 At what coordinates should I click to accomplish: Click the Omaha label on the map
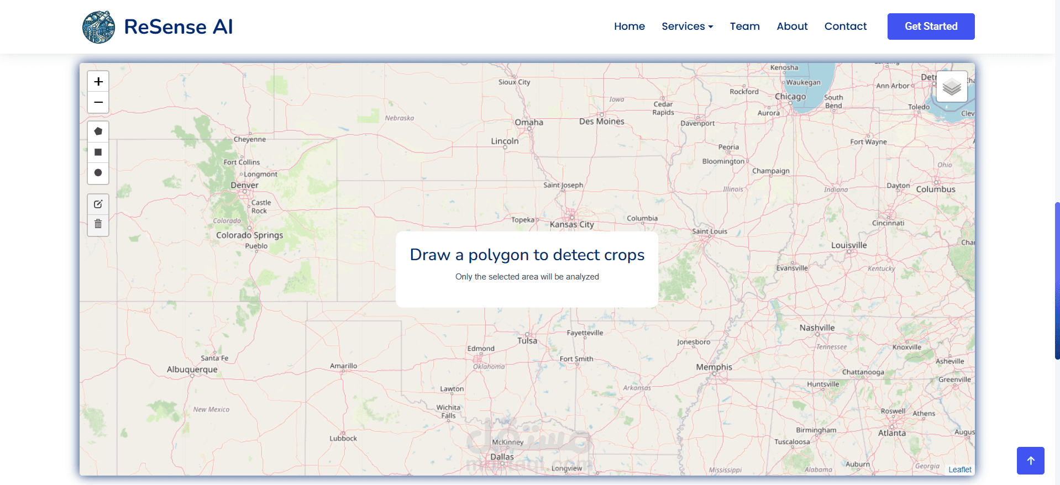pyautogui.click(x=529, y=122)
